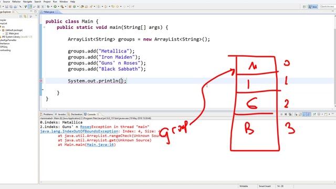The height and width of the screenshot is (189, 336).
Task: Click the Debug bug icon
Action: 48,7
